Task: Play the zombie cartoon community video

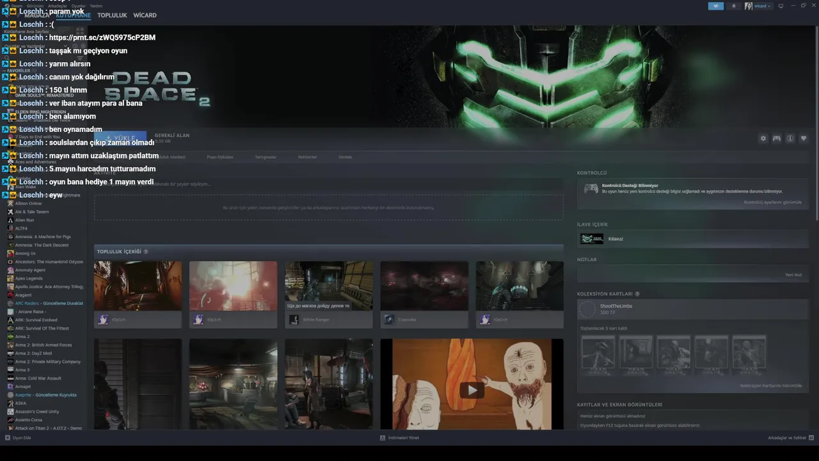Action: point(472,390)
